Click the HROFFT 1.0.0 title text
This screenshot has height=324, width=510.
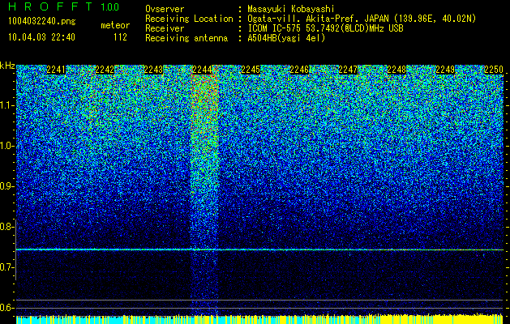tap(63, 6)
